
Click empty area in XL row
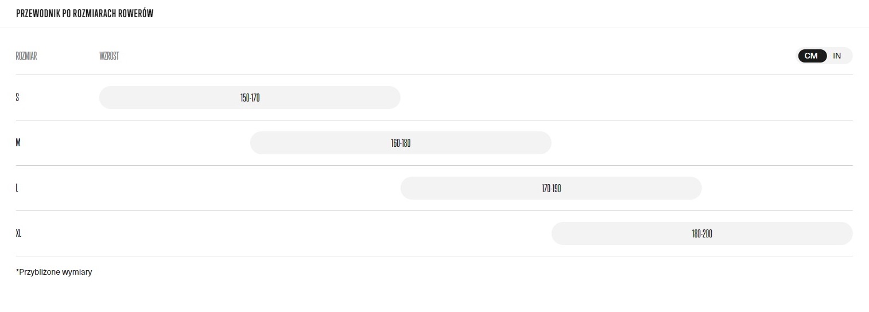[x=287, y=233]
